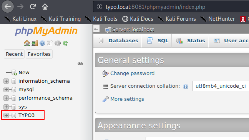Open the Kali Docs bookmark
Viewport: 249px width, 140px height.
(x=138, y=19)
